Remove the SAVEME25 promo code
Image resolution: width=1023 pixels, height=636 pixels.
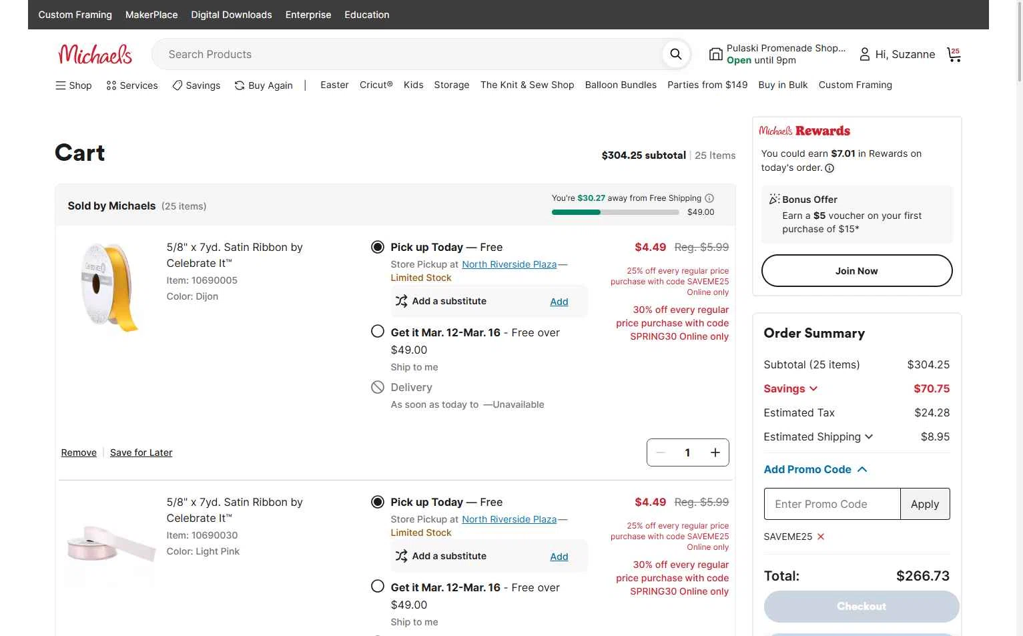pos(821,537)
